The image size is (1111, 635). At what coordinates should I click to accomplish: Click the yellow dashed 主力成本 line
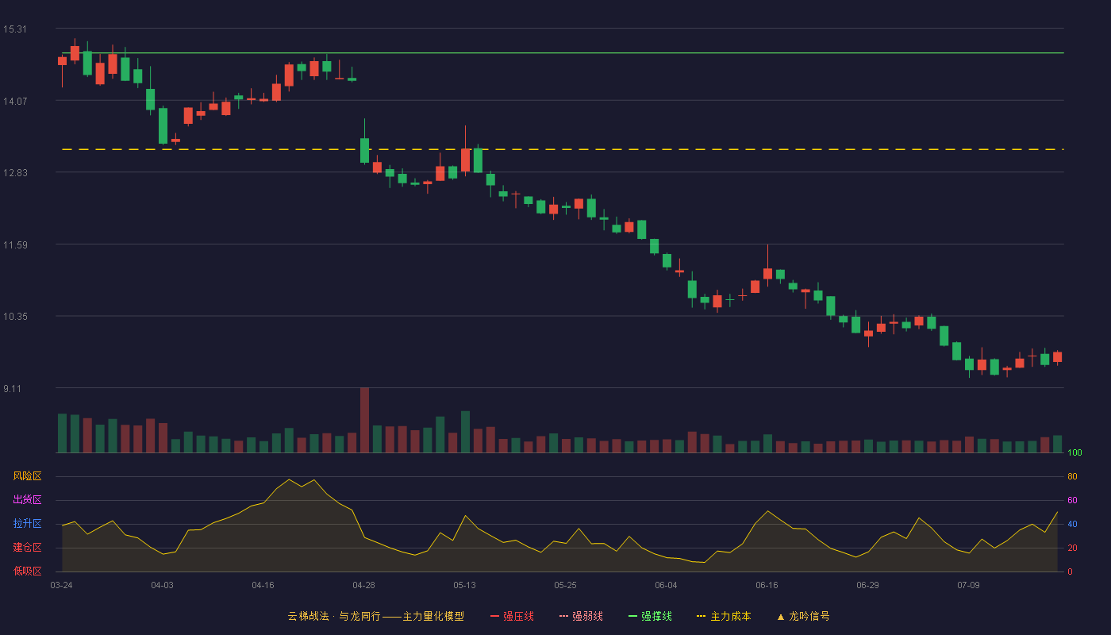(563, 149)
